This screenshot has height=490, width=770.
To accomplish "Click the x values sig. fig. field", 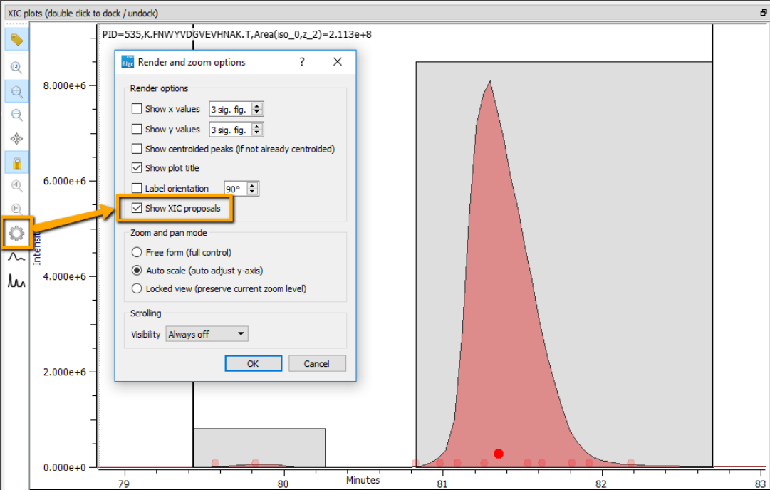I will click(230, 109).
